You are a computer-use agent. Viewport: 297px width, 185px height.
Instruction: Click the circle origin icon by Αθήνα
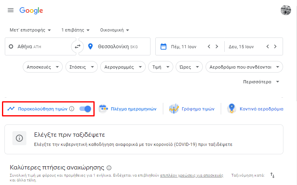(x=11, y=47)
